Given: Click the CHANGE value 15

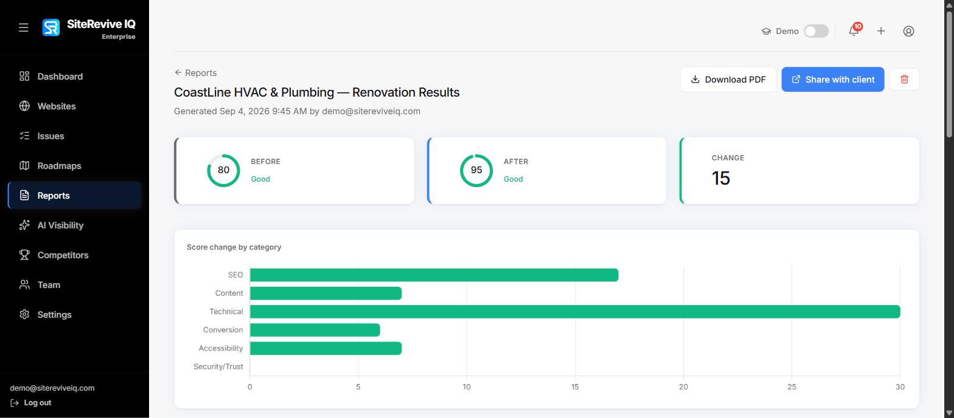Looking at the screenshot, I should click(721, 178).
